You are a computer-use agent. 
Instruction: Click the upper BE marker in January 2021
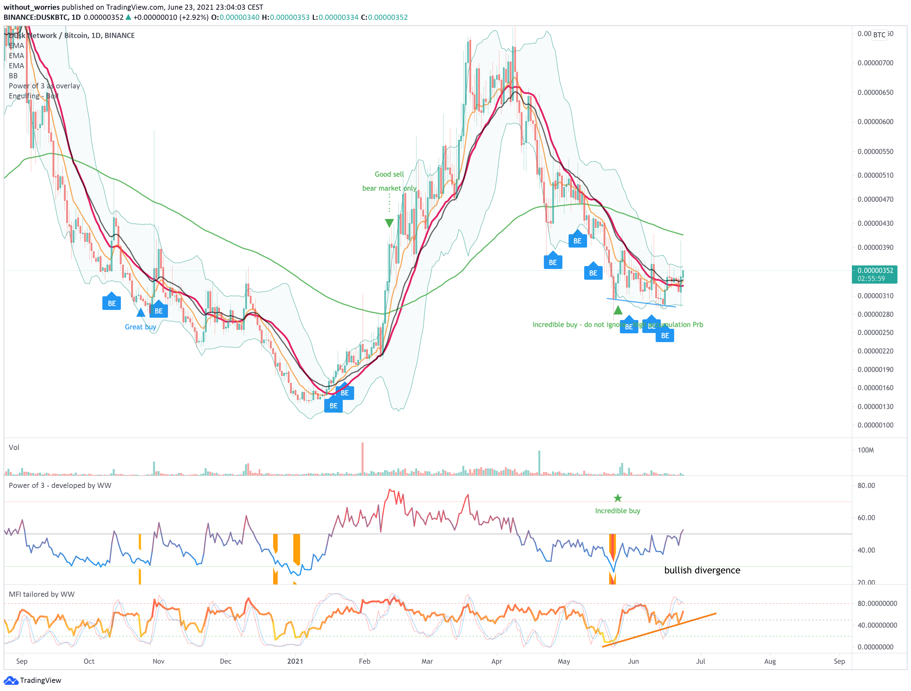click(345, 391)
